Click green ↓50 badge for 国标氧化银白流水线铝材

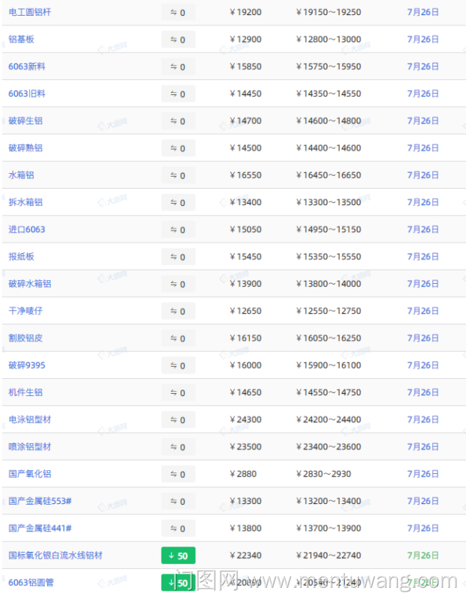(x=178, y=556)
